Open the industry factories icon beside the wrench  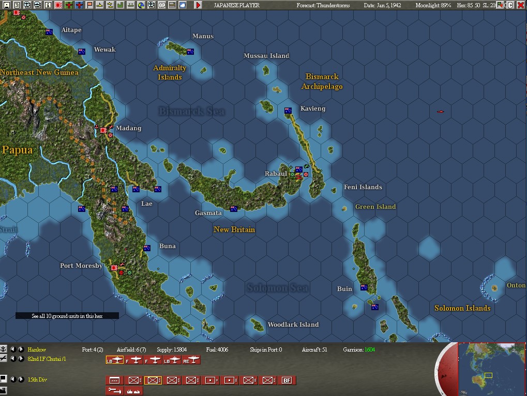click(x=134, y=391)
